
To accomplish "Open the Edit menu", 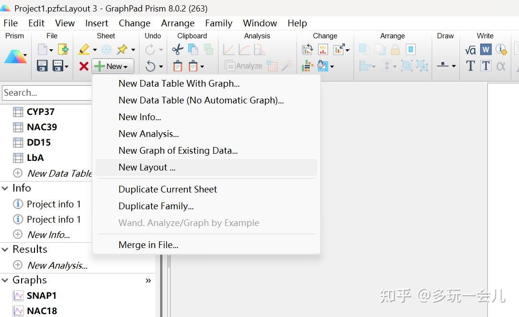I will tap(36, 23).
